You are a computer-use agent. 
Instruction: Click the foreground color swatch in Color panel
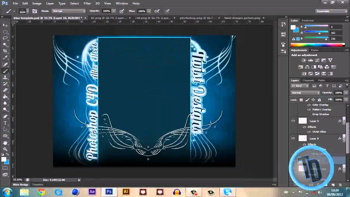[x=293, y=27]
